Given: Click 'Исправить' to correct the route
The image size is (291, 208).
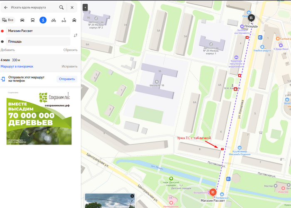Looking at the screenshot, I should (69, 66).
